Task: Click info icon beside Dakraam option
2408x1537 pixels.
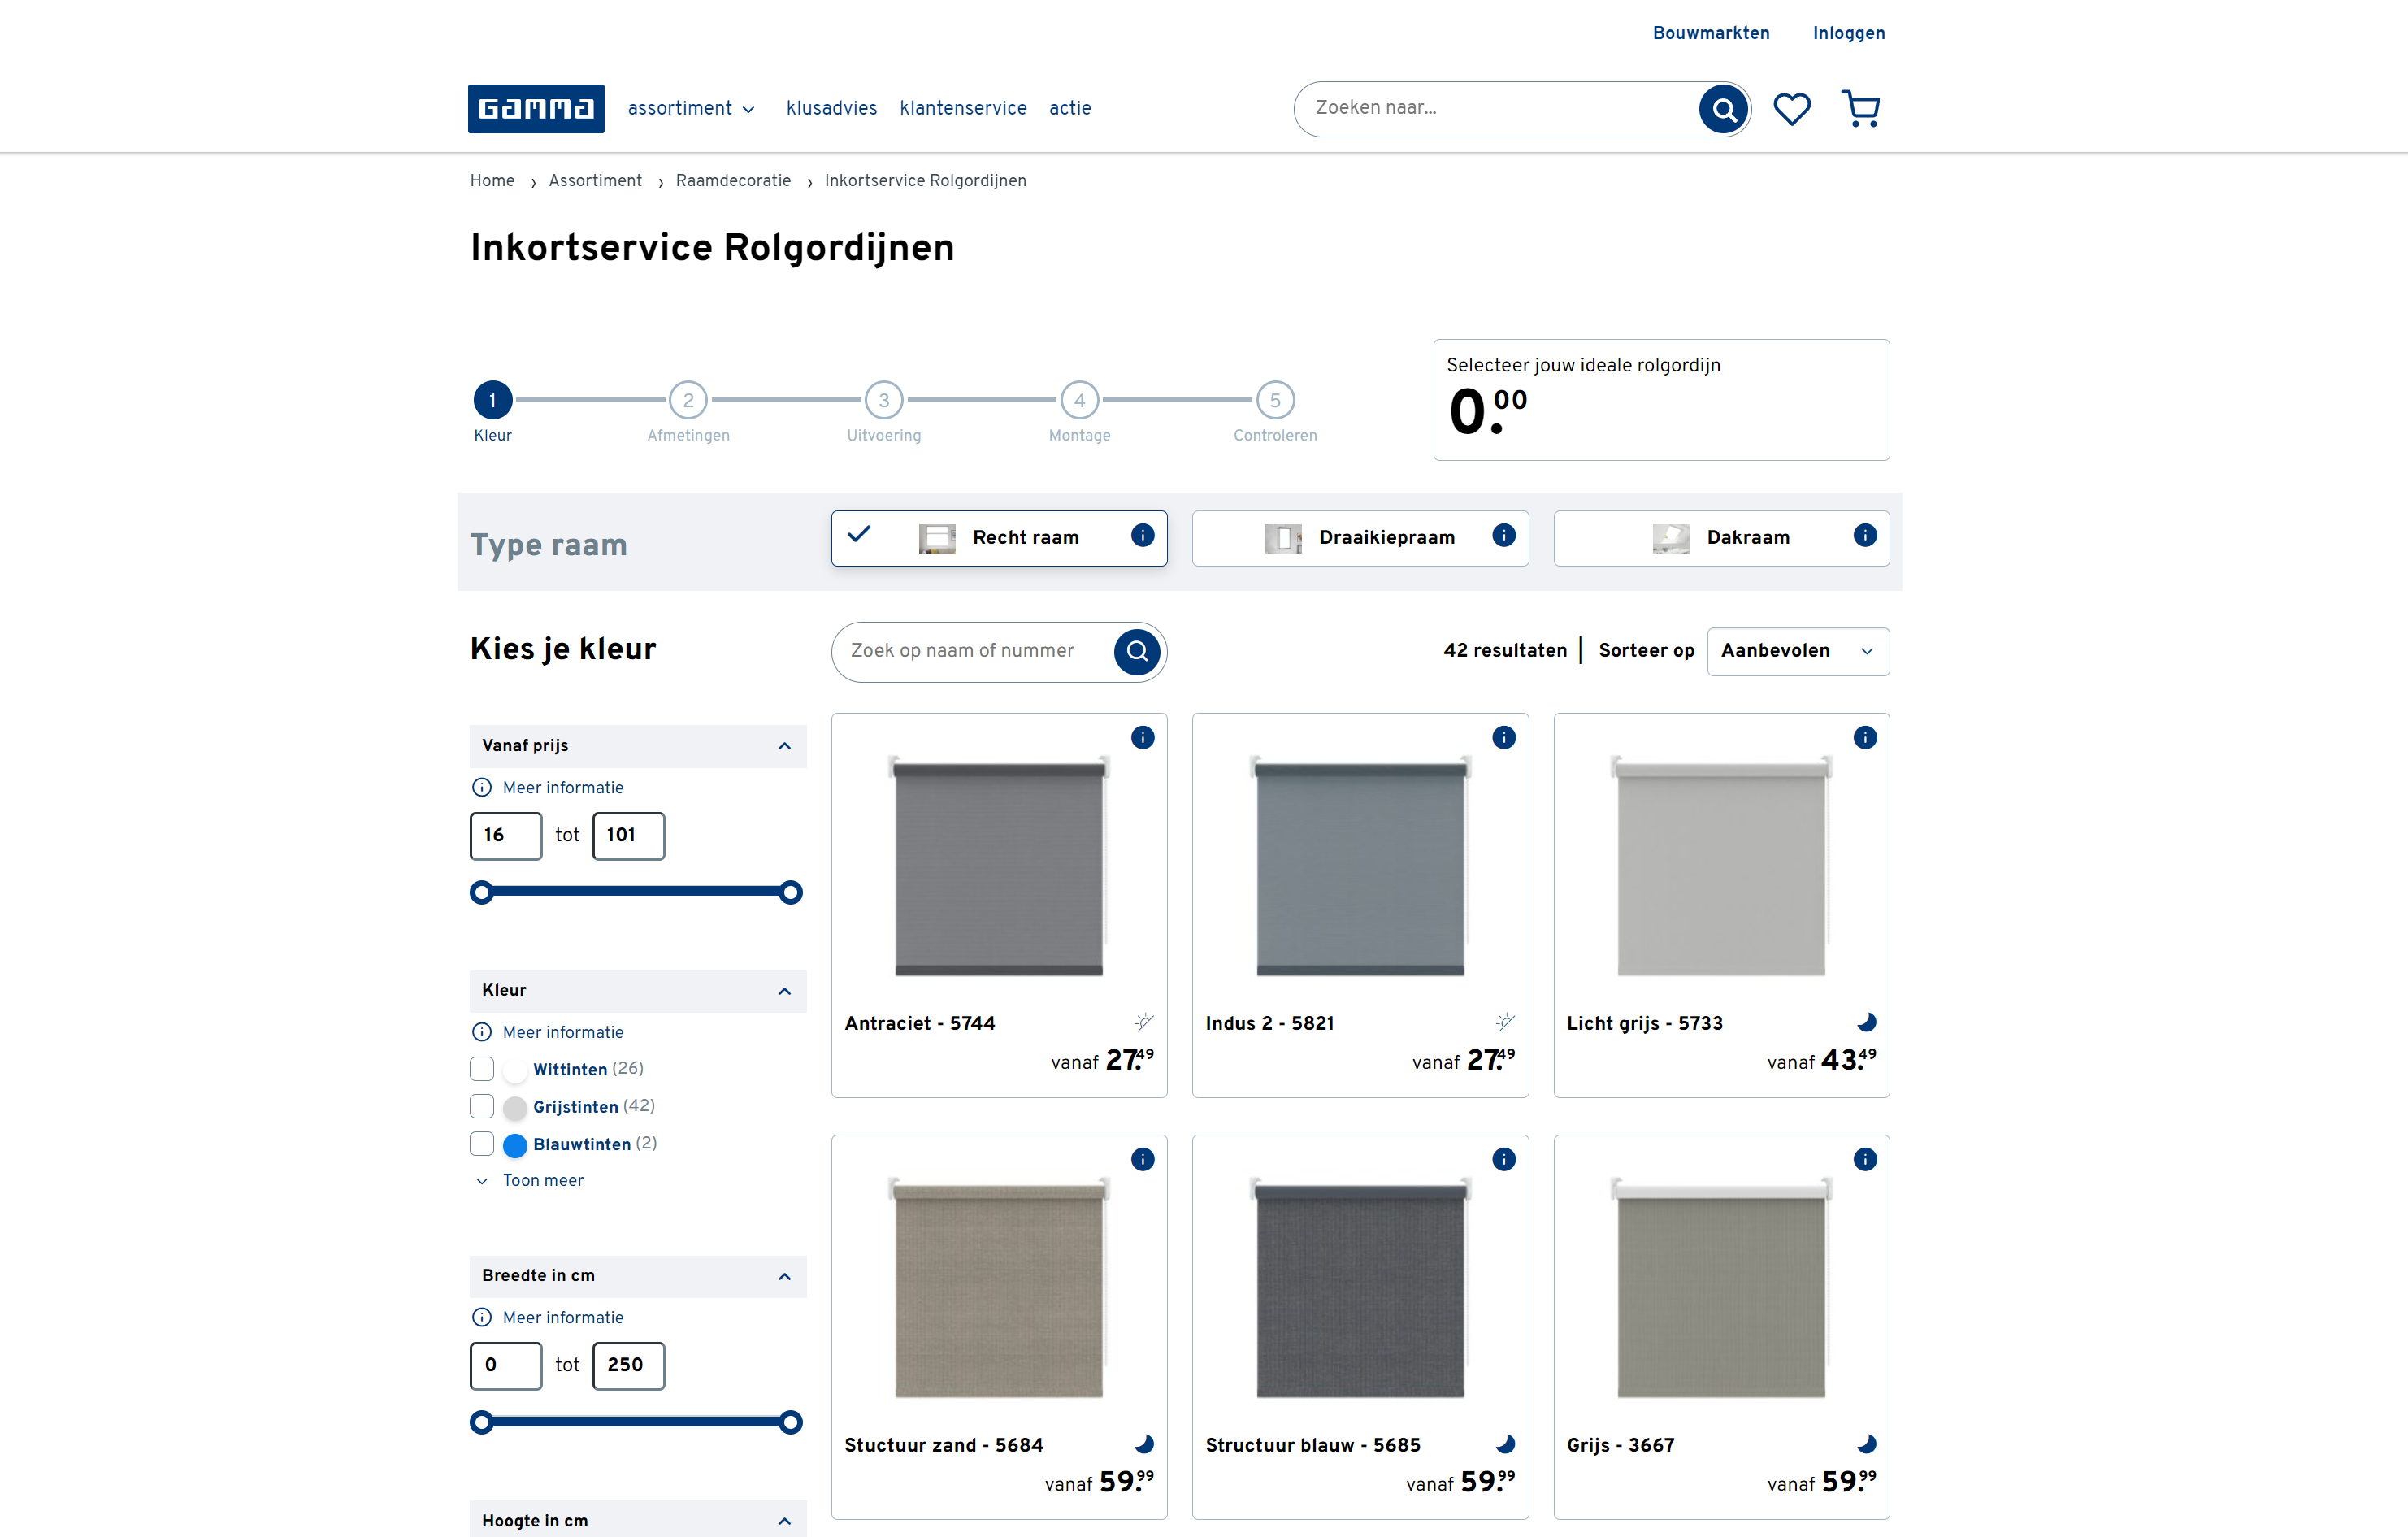Action: pyautogui.click(x=1864, y=536)
